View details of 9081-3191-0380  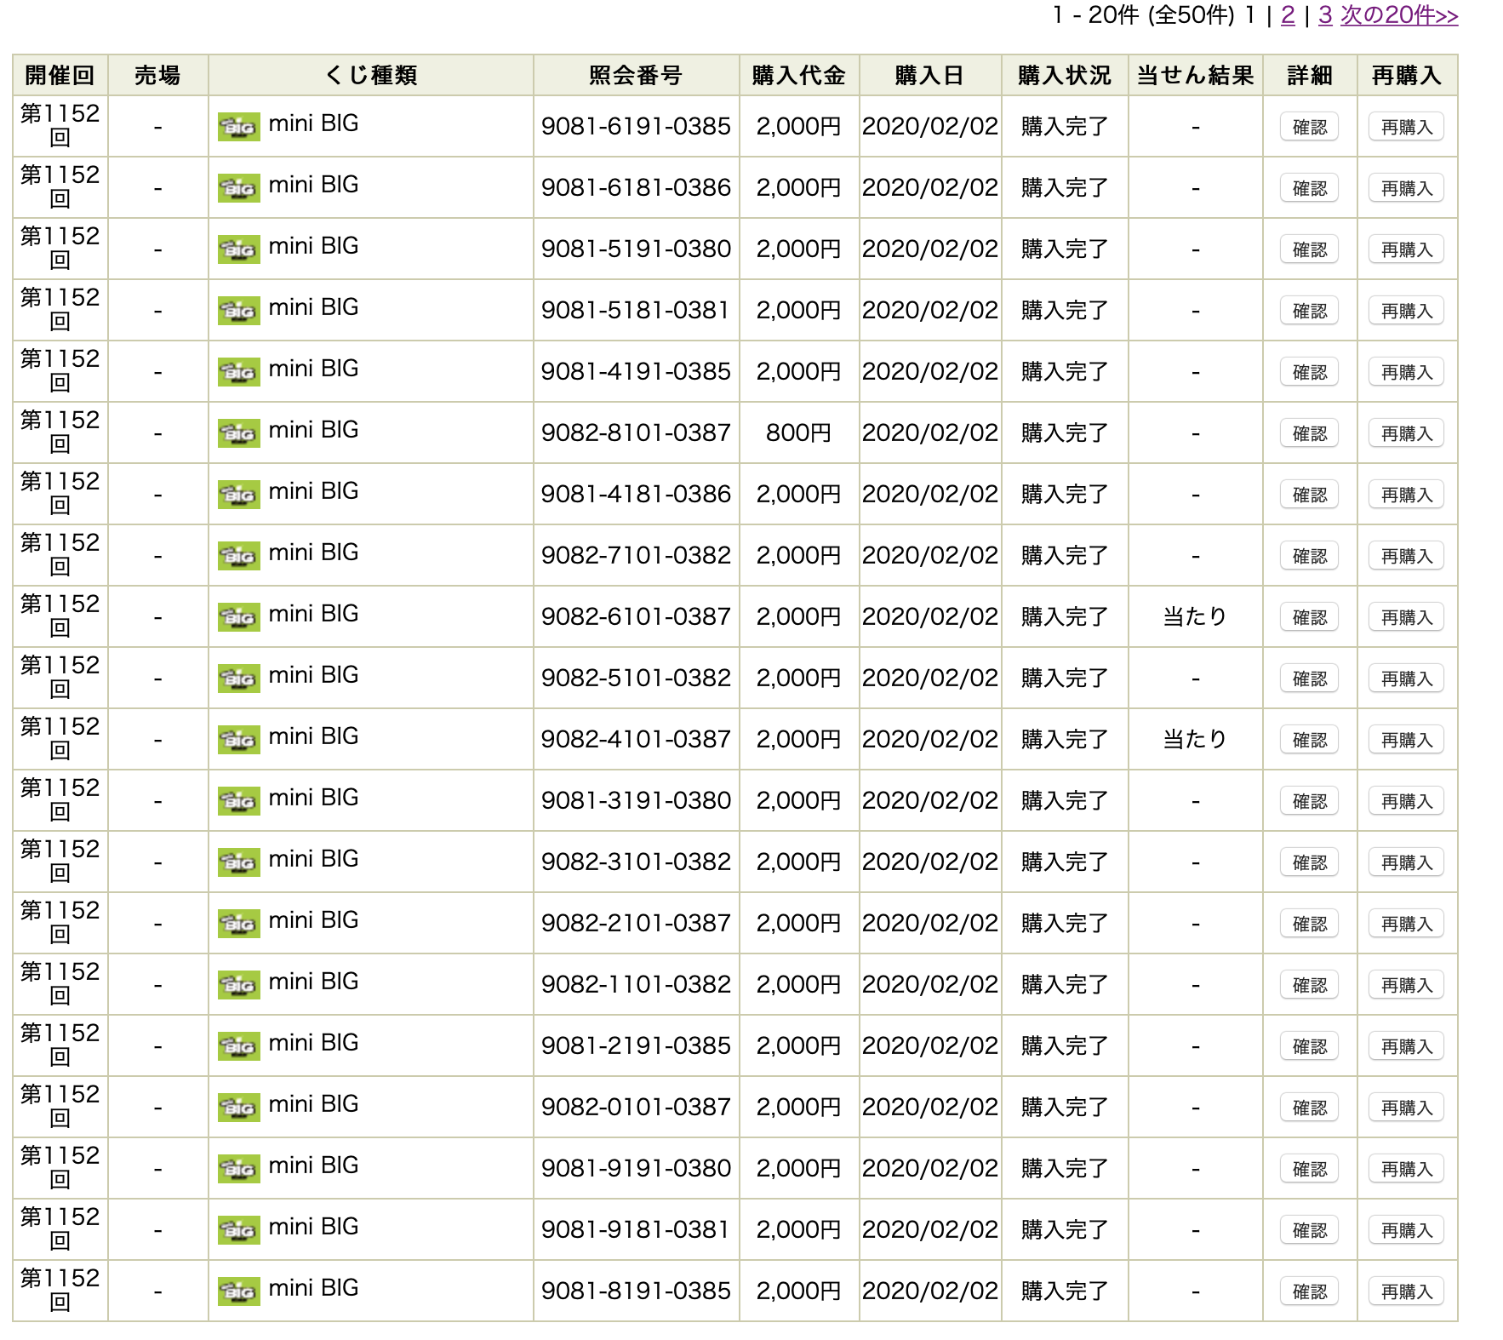pyautogui.click(x=1309, y=801)
